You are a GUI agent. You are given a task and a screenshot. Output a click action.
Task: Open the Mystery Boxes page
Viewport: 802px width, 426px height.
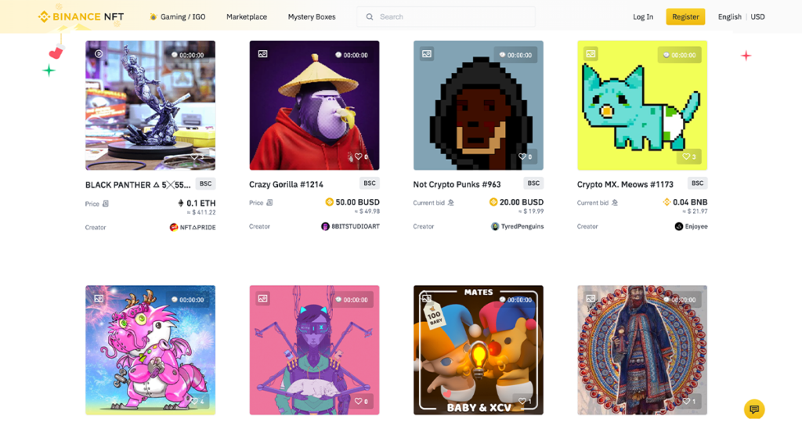tap(312, 17)
